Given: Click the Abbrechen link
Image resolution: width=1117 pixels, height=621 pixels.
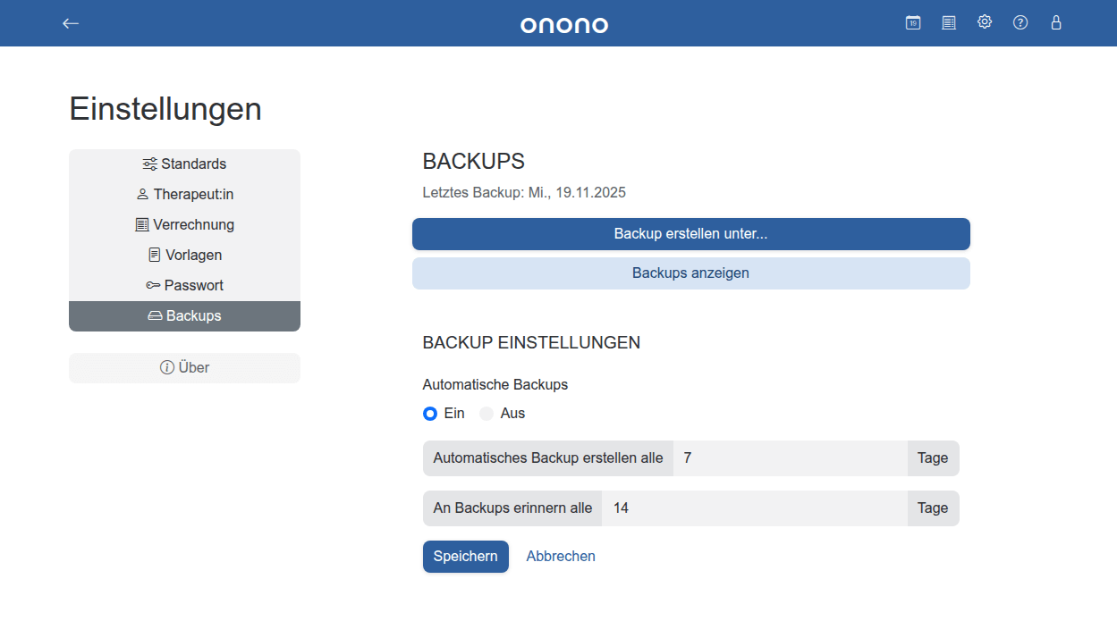Looking at the screenshot, I should pos(561,556).
